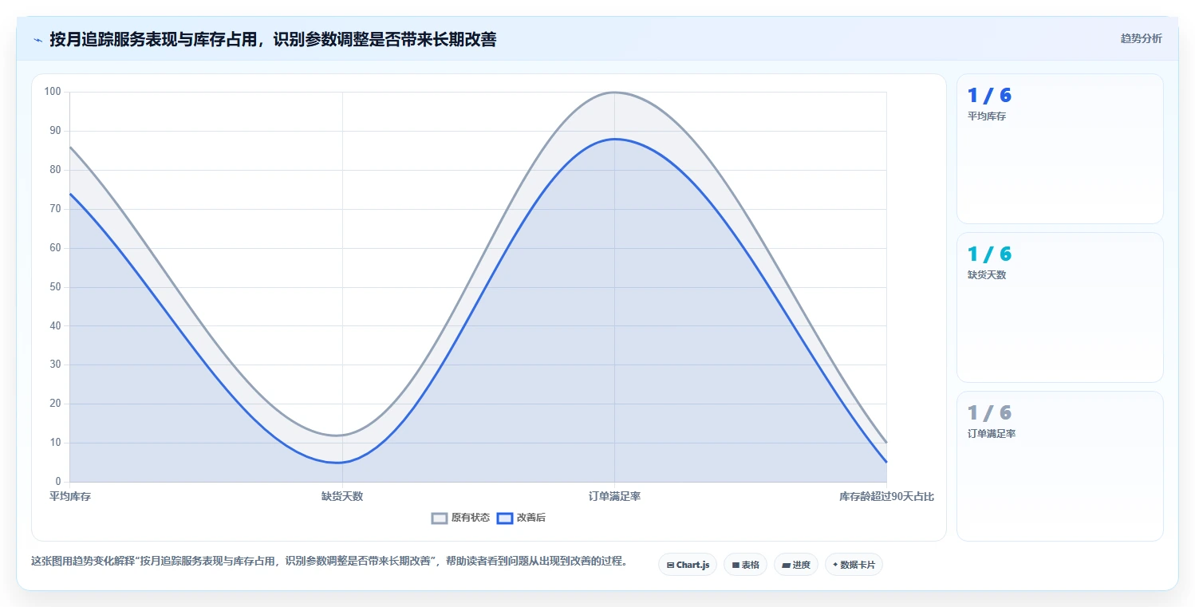
Task: Toggle the 改善后 legend item
Action: tap(521, 518)
